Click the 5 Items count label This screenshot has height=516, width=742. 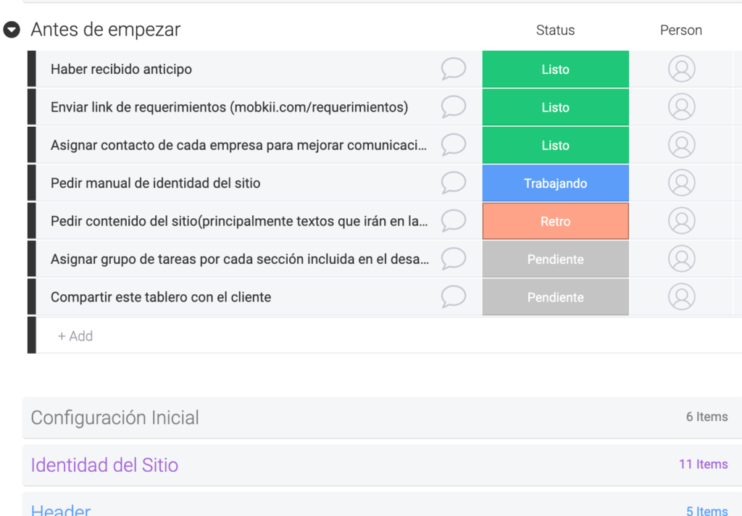click(x=707, y=510)
